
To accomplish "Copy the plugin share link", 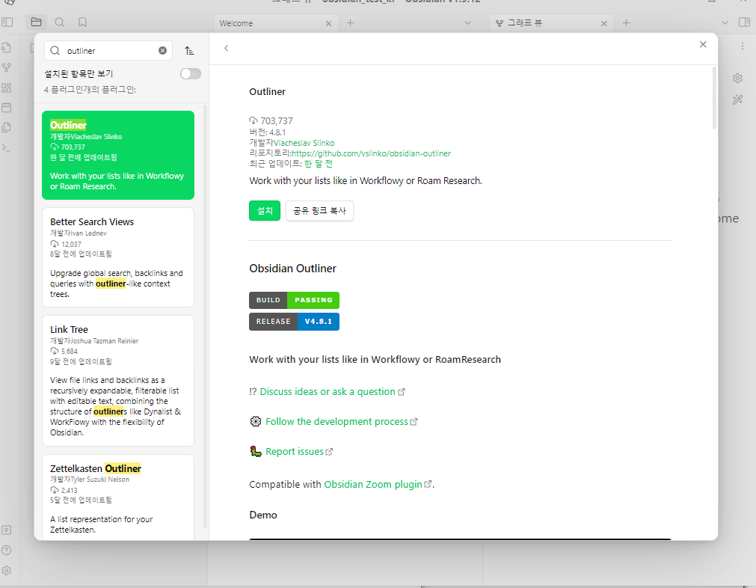I will click(x=319, y=211).
